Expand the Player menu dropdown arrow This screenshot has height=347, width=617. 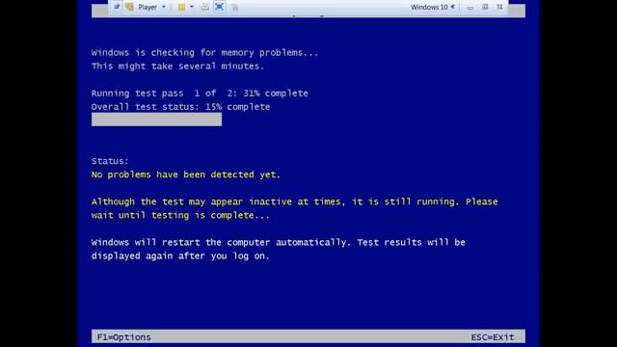pyautogui.click(x=164, y=7)
